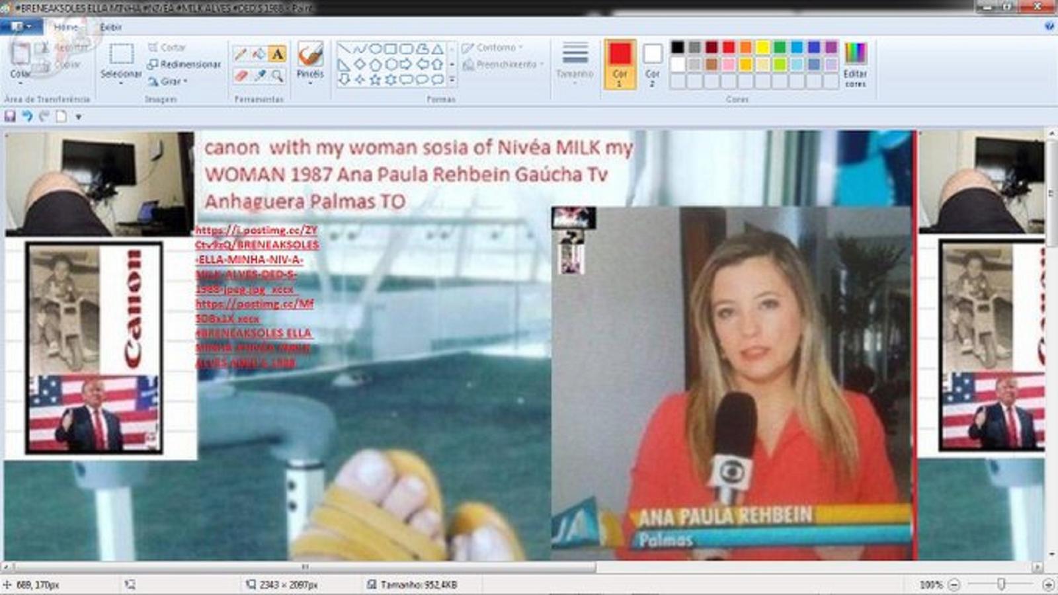This screenshot has height=595, width=1058.
Task: Select the Eraser tool
Action: click(241, 76)
